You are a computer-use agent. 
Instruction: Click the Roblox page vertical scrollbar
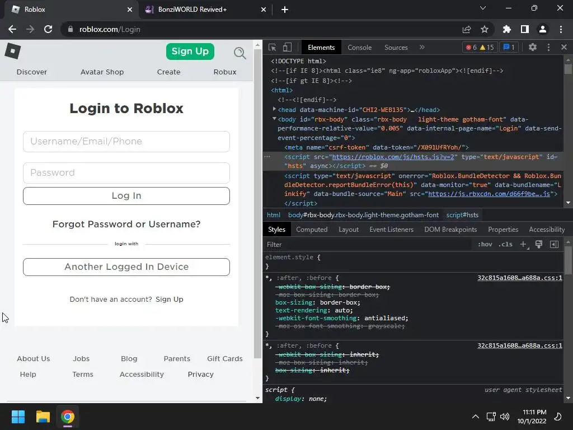(x=257, y=205)
